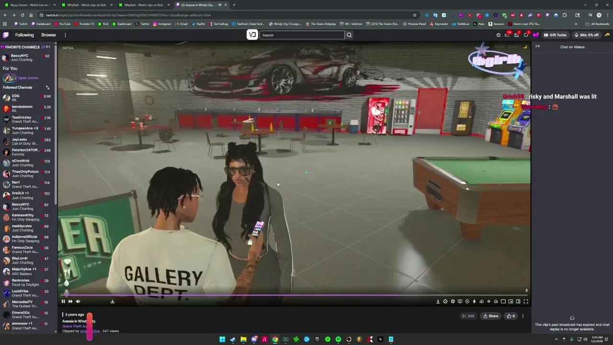Open a new browser tab
Screen dimensions: 613x345
234,5
